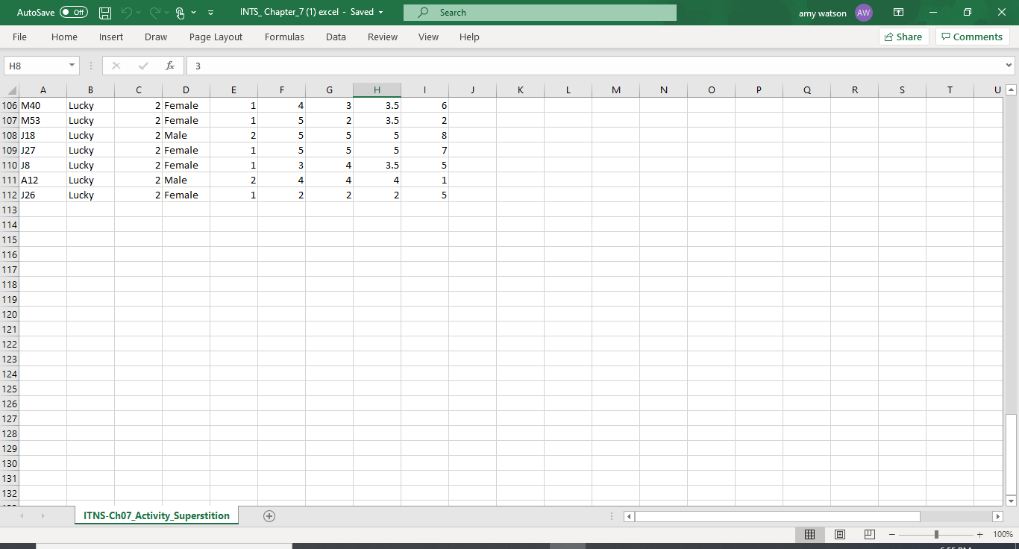Click Female cell in row 112
Image resolution: width=1019 pixels, height=549 pixels.
[x=186, y=195]
